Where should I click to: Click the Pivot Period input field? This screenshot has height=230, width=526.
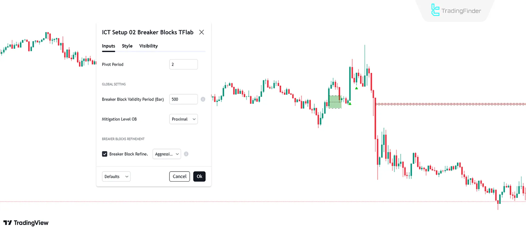click(183, 64)
